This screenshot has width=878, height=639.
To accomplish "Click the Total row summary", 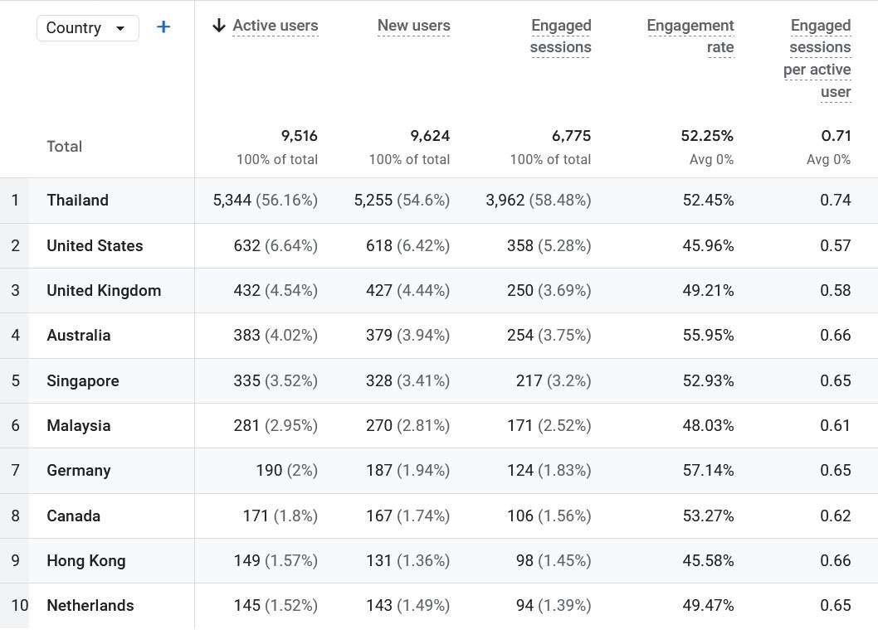I will pos(64,146).
